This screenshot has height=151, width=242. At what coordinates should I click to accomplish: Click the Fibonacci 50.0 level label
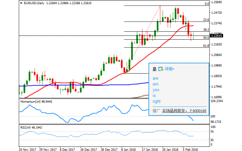(x=206, y=38)
